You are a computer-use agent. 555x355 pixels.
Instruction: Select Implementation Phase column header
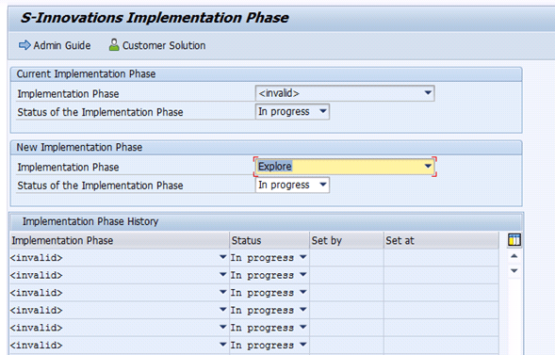(120, 240)
